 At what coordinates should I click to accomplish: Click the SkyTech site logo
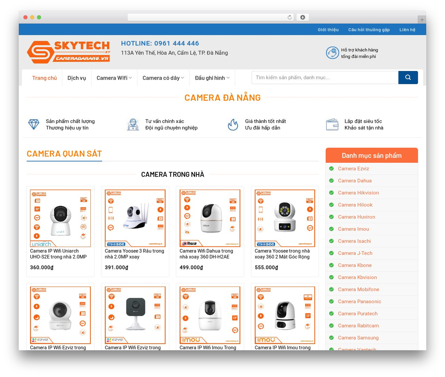(68, 52)
